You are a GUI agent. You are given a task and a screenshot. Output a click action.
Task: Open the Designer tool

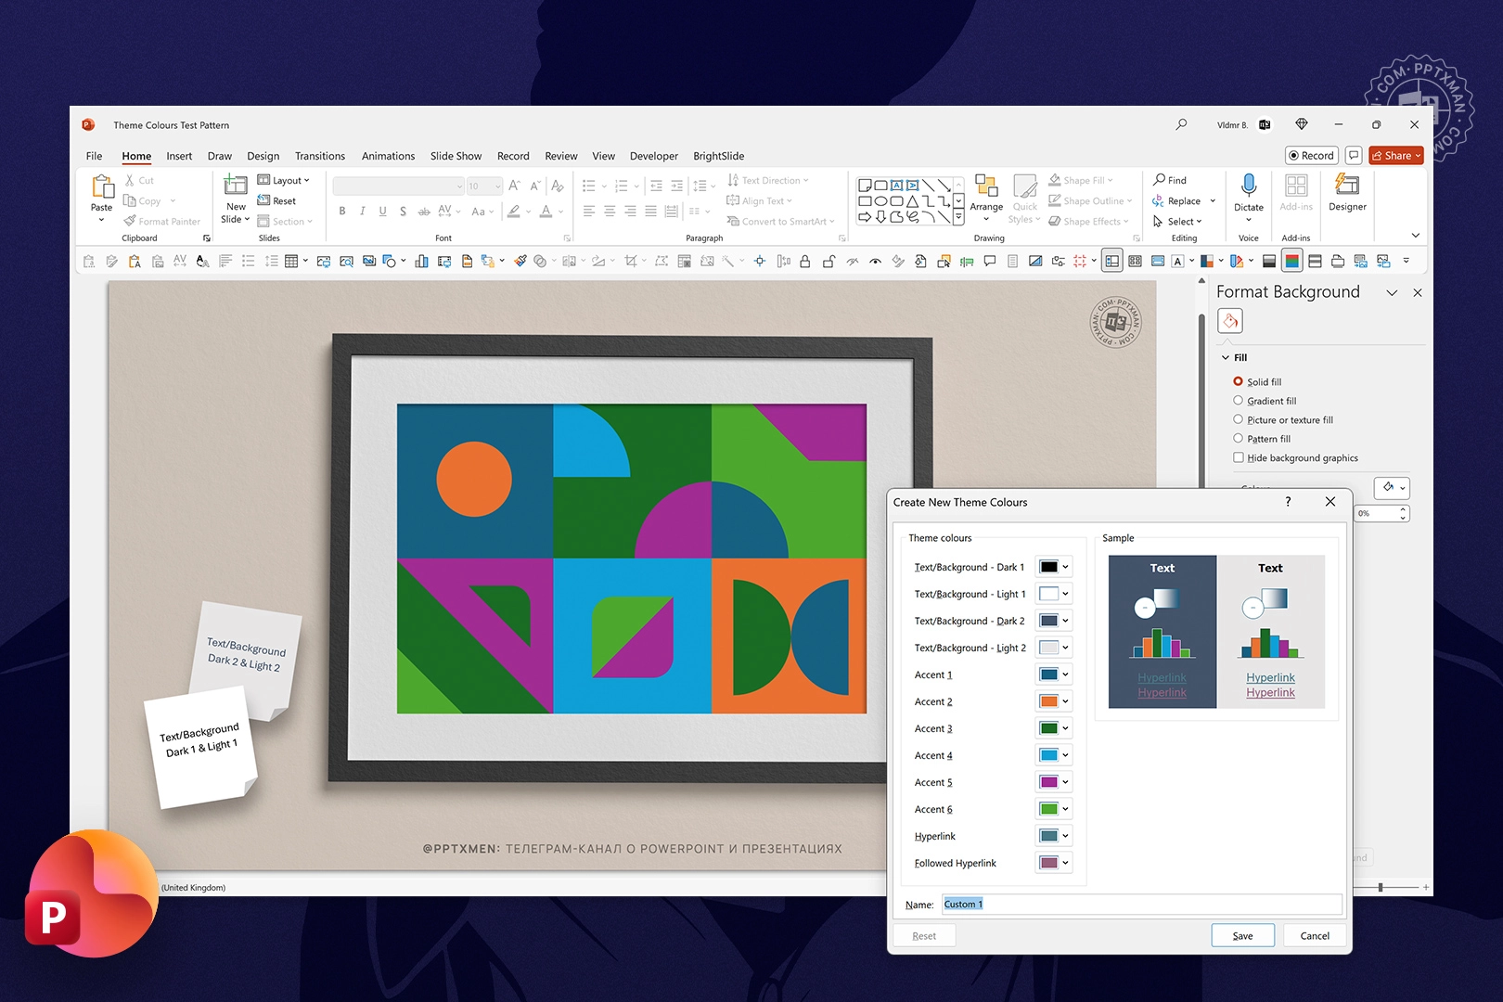pyautogui.click(x=1346, y=186)
